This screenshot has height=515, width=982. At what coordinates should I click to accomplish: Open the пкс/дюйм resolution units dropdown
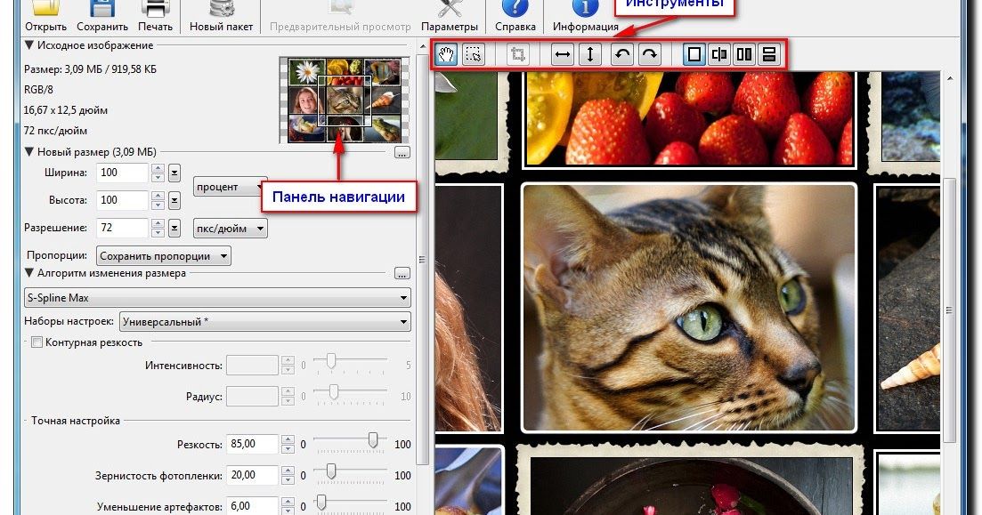coord(230,229)
